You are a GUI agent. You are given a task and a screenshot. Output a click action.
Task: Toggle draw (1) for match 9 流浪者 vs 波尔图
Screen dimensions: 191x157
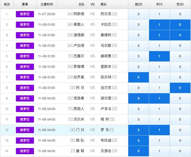coord(159,98)
